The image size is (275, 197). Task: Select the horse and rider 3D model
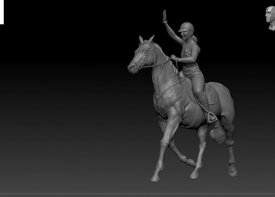(182, 96)
